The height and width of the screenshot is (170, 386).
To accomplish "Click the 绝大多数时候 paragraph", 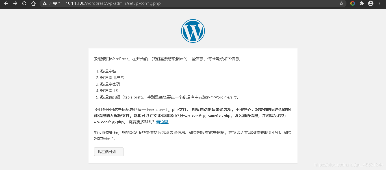I will coord(193,135).
